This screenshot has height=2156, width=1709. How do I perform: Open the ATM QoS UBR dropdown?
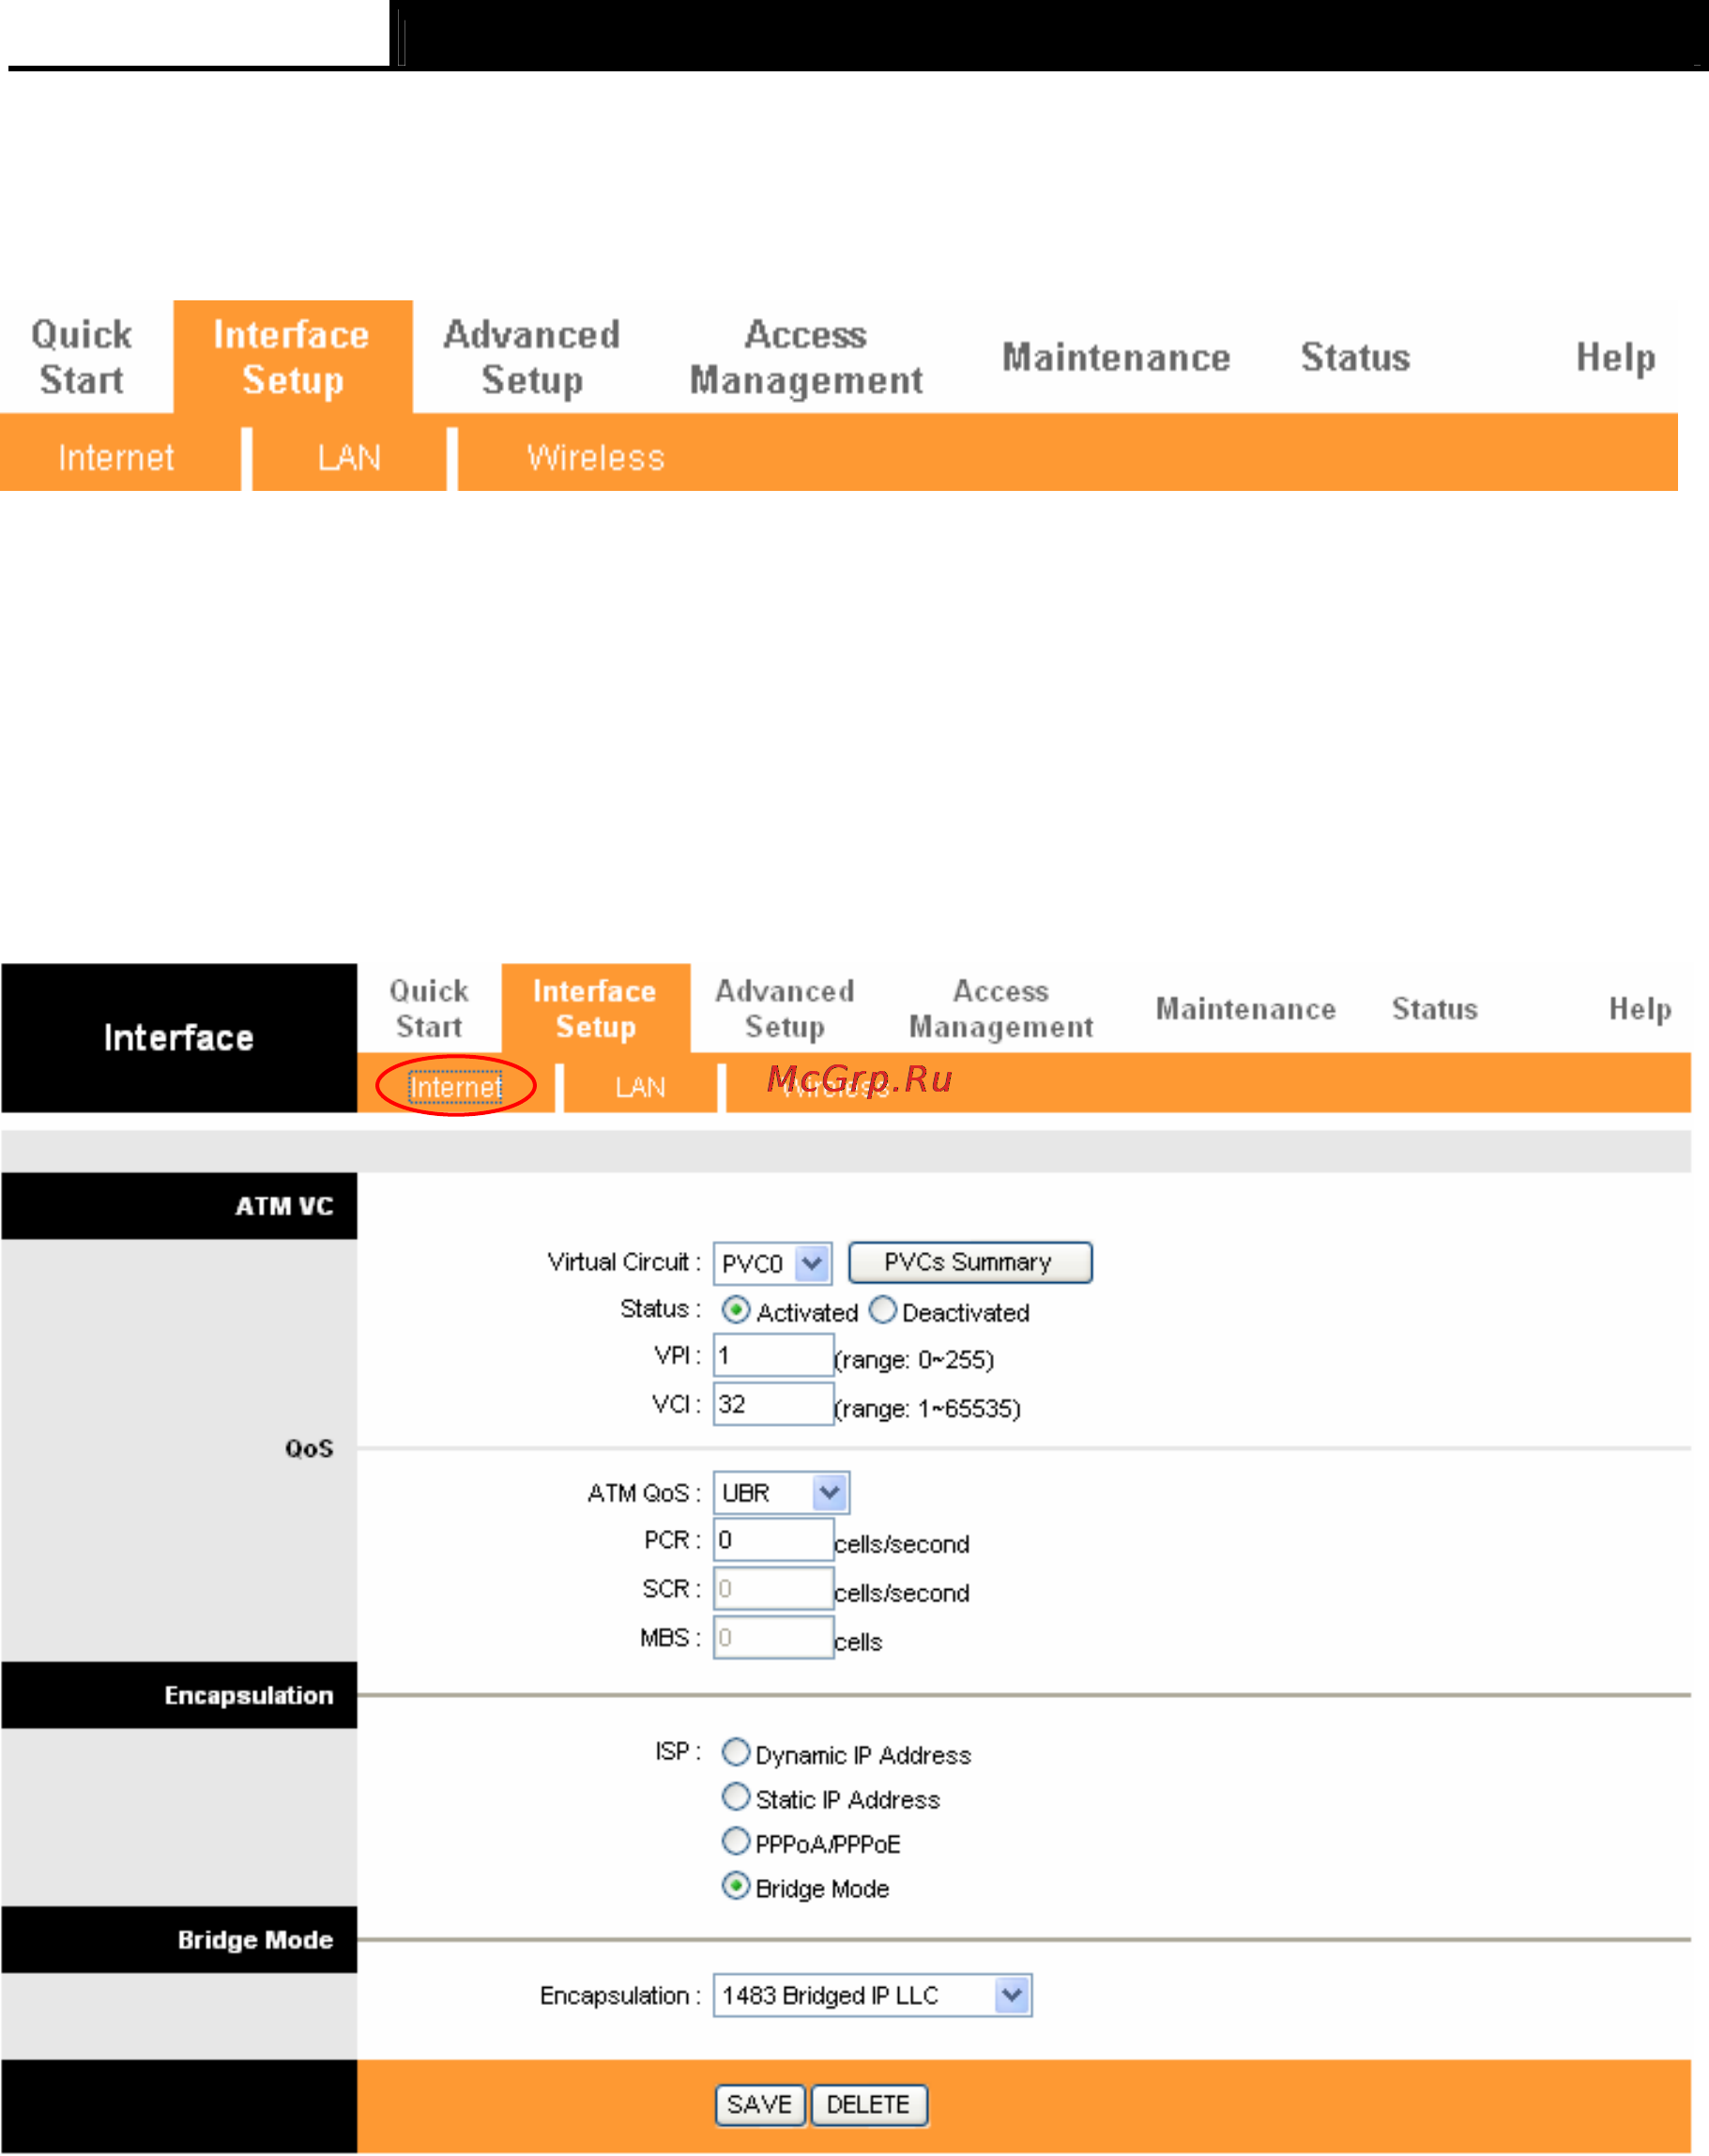pyautogui.click(x=781, y=1492)
